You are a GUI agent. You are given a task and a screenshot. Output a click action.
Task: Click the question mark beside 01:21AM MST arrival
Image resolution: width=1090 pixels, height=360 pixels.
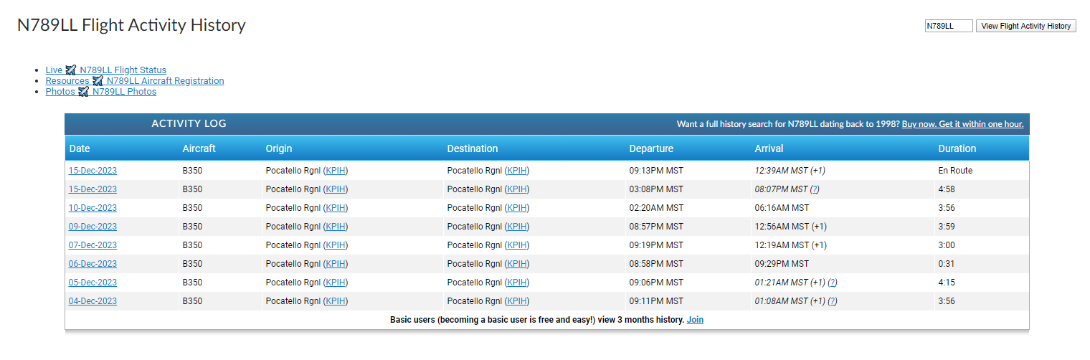pyautogui.click(x=833, y=283)
